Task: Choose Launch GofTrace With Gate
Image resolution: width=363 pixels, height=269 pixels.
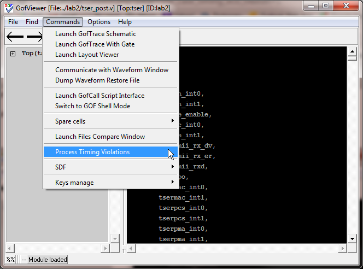Action: pos(95,44)
